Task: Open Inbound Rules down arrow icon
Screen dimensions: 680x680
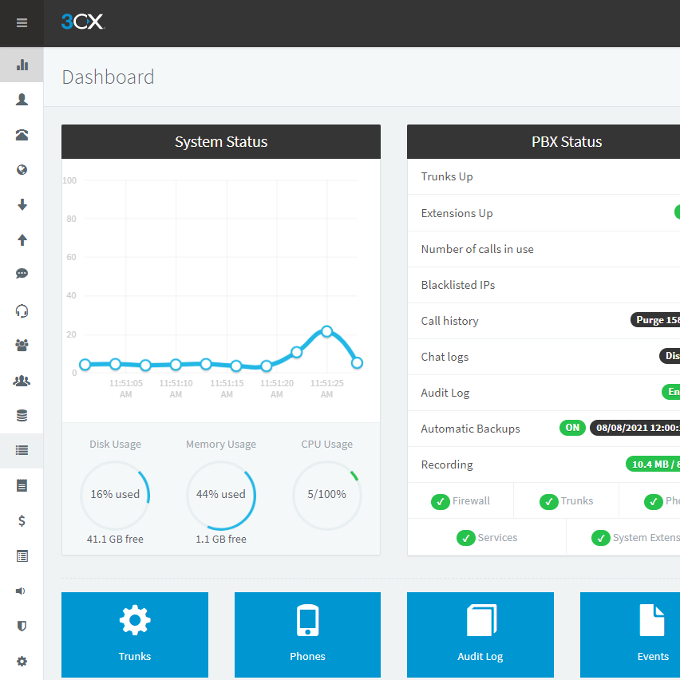Action: coord(22,204)
